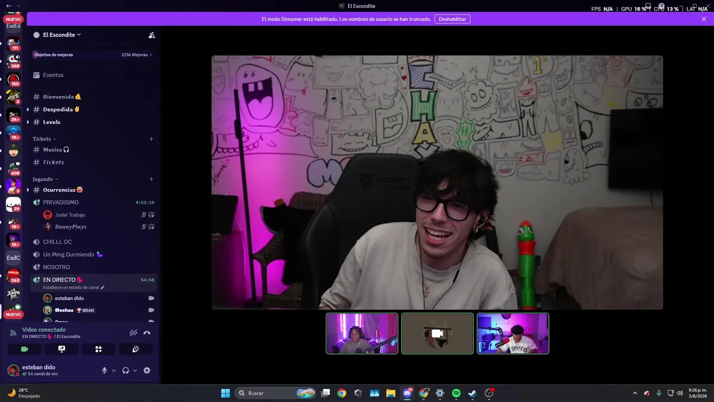Open the server with 263 notifications
714x402 pixels.
coord(13,276)
